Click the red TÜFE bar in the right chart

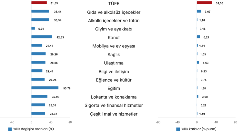point(204,3)
